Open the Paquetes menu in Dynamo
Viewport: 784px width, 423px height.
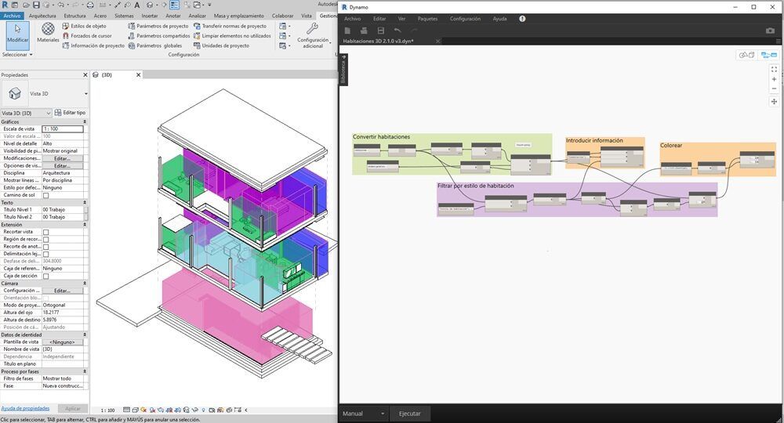[x=427, y=19]
